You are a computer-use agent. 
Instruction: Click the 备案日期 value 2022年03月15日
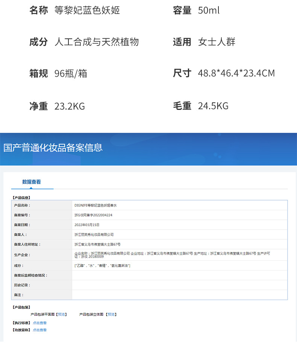click(x=87, y=225)
